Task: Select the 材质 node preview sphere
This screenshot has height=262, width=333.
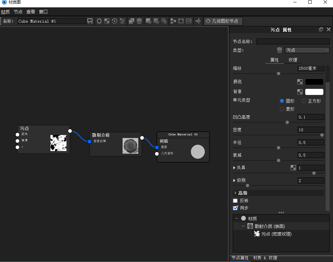Action: click(x=198, y=152)
